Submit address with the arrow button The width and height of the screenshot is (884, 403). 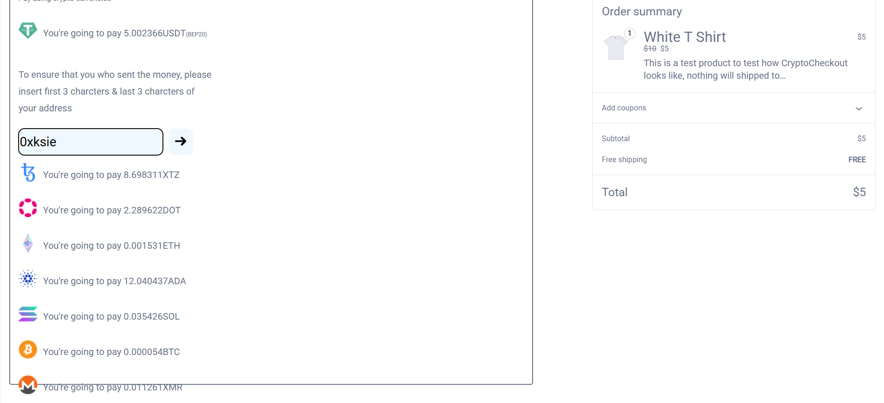tap(181, 142)
